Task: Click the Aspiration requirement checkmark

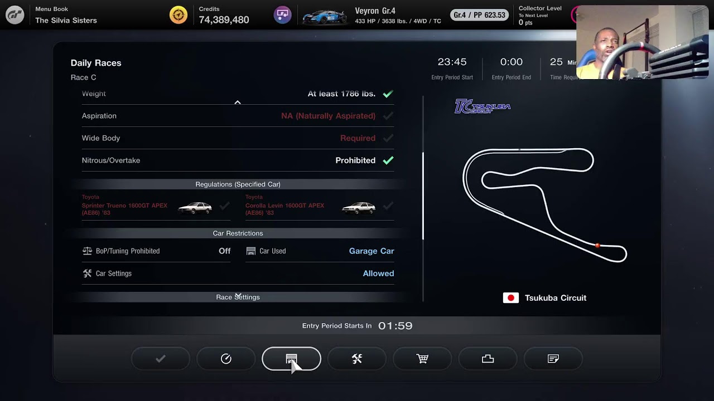Action: 388,116
